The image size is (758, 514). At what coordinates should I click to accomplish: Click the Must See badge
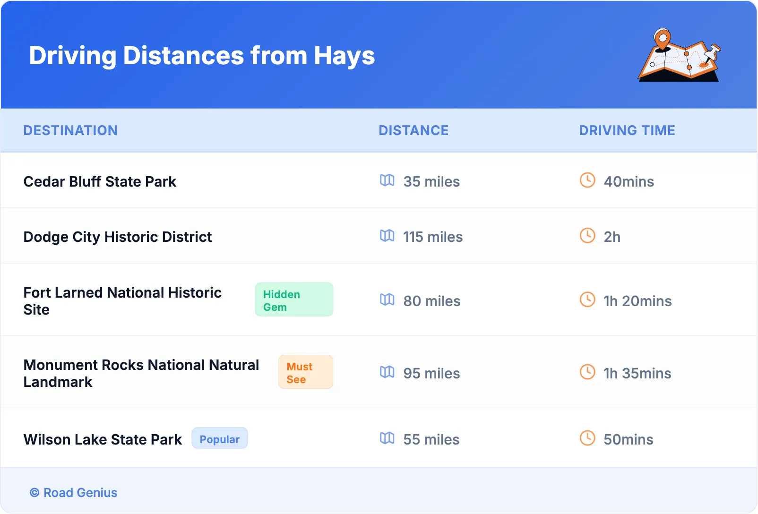[306, 372]
